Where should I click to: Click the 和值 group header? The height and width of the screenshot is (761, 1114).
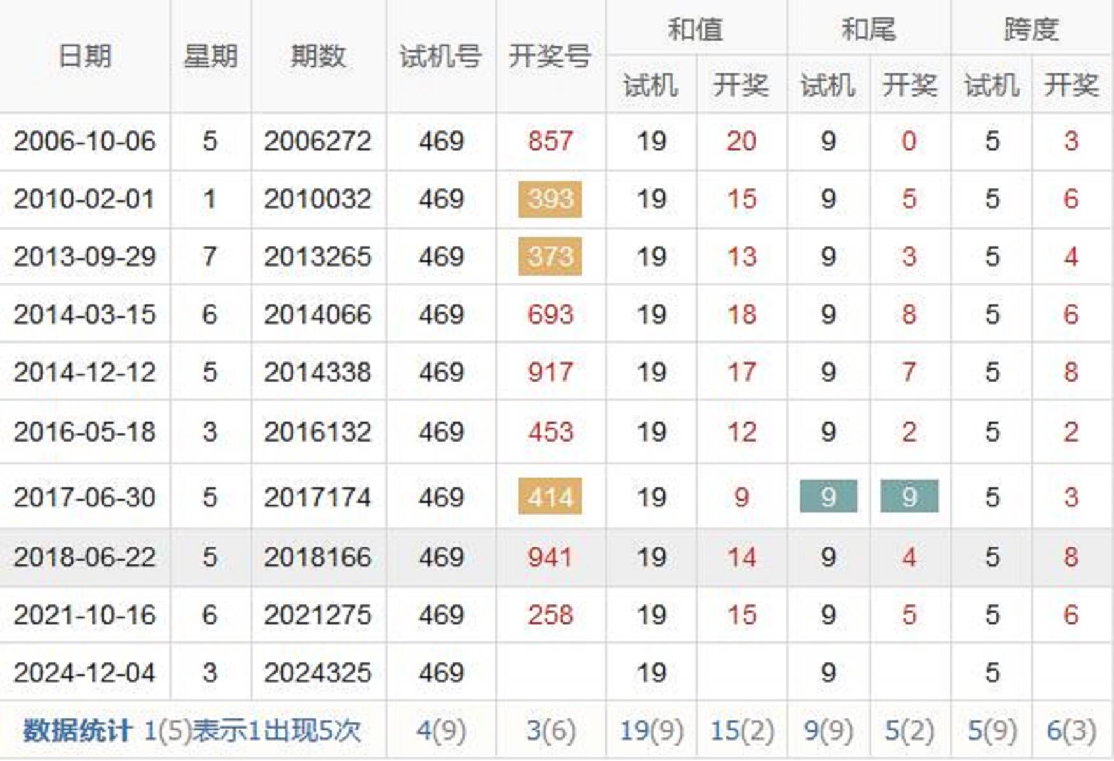(695, 29)
